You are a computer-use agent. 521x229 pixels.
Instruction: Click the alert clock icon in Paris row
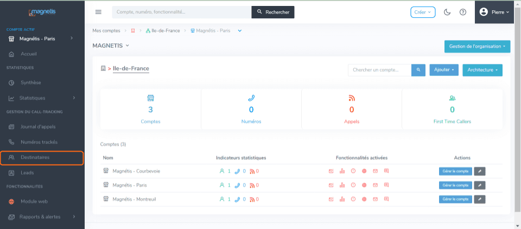[353, 185]
